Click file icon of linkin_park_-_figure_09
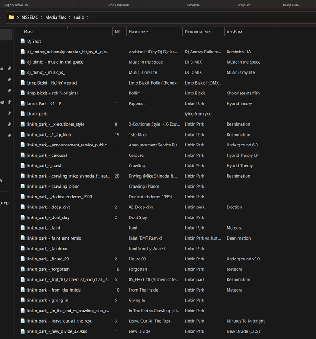This screenshot has height=339, width=316. (23, 259)
